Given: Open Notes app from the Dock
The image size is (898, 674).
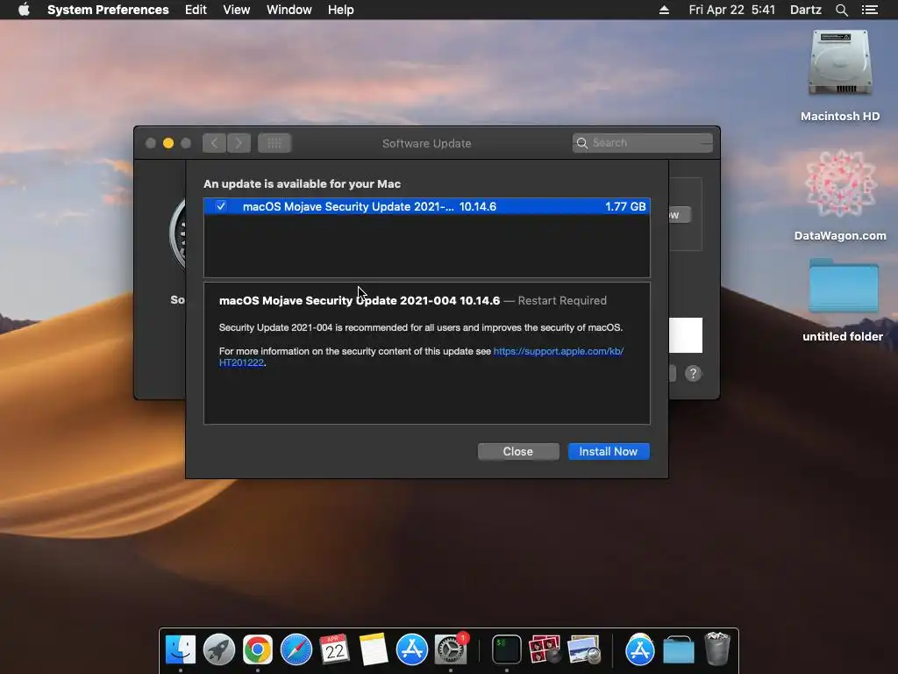Looking at the screenshot, I should (374, 649).
